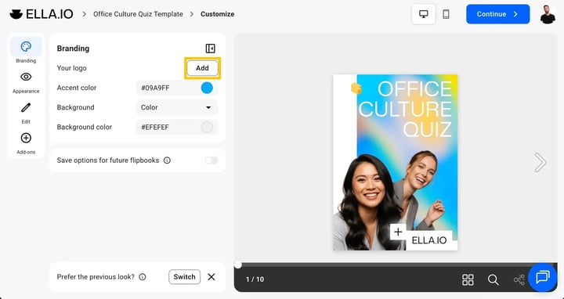Collapse the Branding side panel
This screenshot has width=564, height=299.
point(210,49)
